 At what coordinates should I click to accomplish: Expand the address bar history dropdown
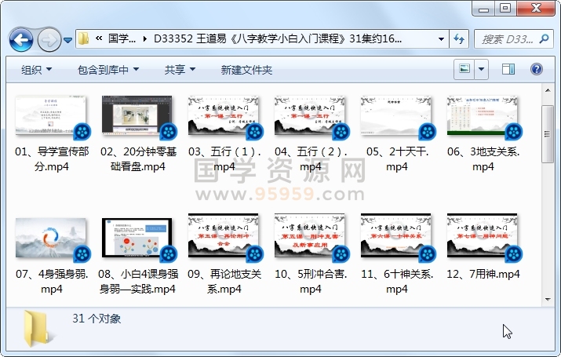coord(441,39)
